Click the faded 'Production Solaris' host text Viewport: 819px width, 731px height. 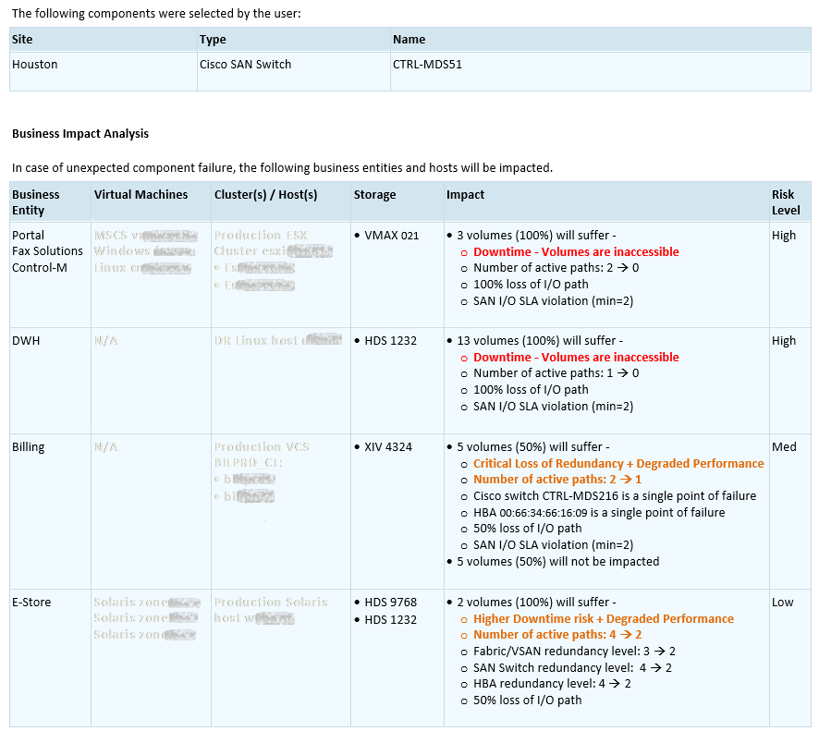(x=271, y=602)
